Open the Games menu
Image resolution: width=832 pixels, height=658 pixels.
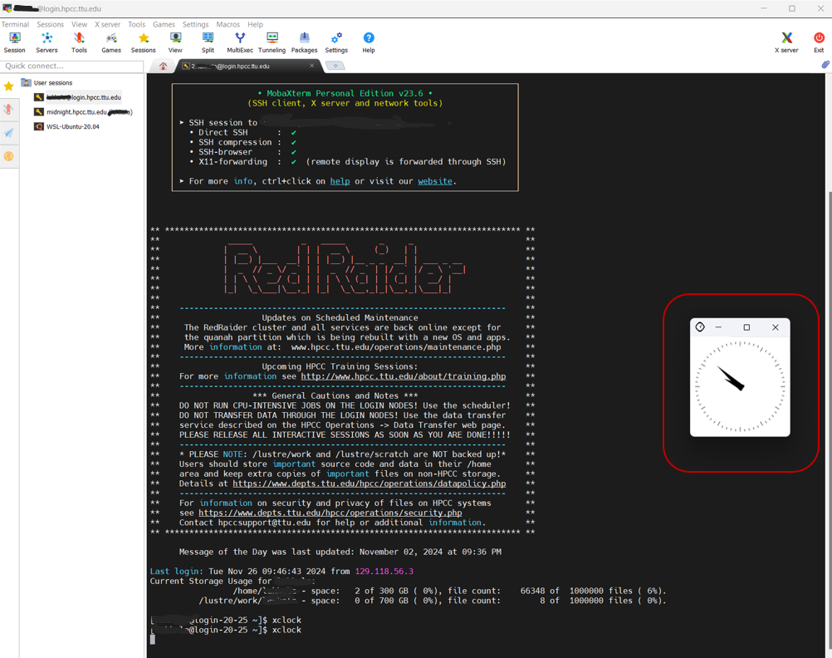[164, 24]
